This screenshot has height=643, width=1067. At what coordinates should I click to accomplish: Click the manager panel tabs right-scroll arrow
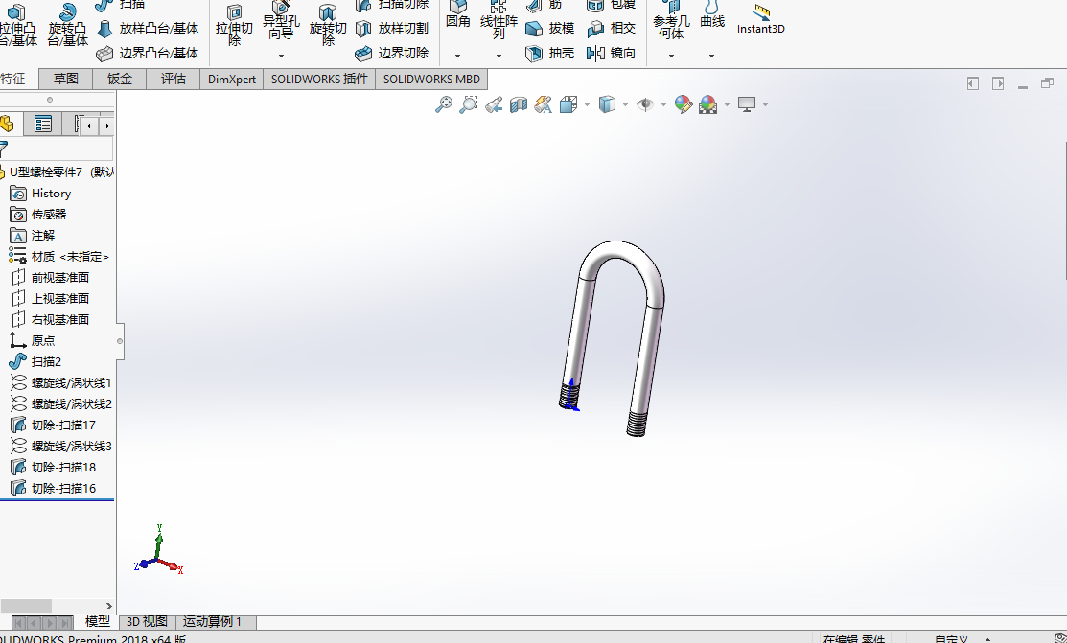click(106, 126)
